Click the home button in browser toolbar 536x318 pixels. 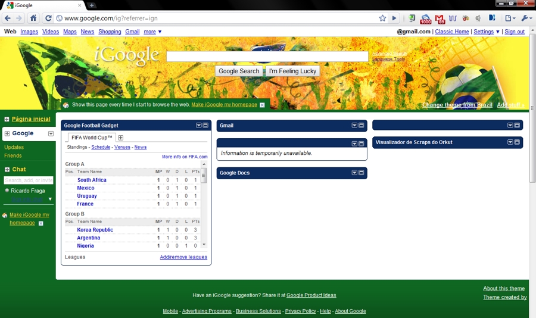point(33,18)
